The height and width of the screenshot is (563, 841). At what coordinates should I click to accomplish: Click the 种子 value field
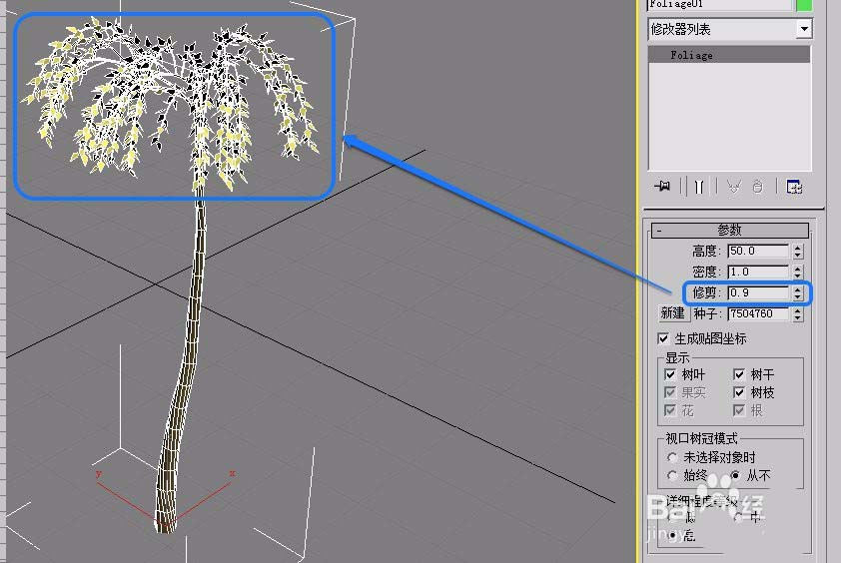758,313
